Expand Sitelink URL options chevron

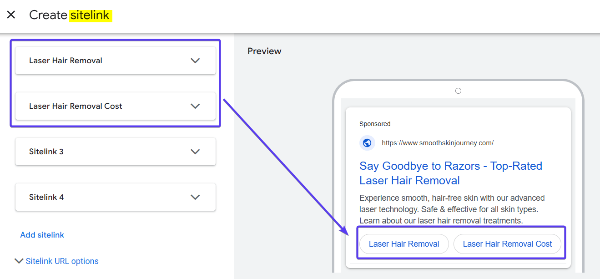point(19,261)
